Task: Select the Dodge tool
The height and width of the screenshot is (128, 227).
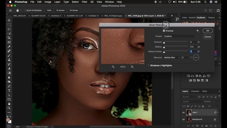Action: (9, 82)
